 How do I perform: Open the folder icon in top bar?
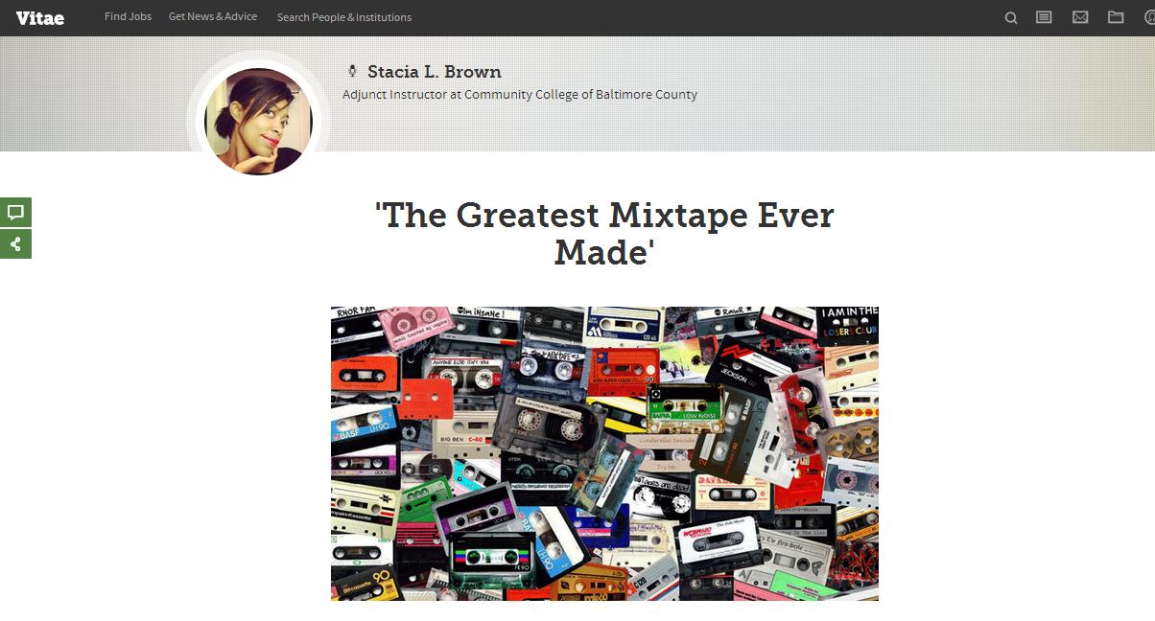click(1116, 17)
